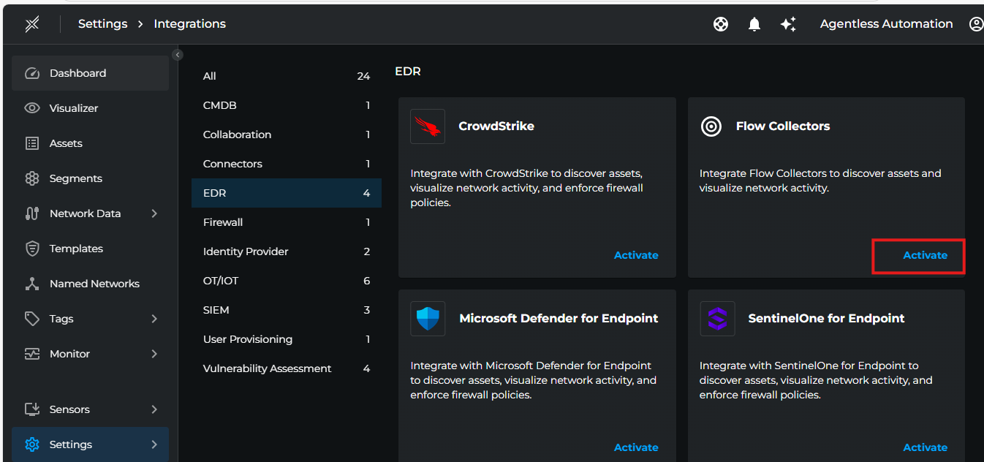Viewport: 984px width, 462px height.
Task: Open the help globe icon
Action: tap(721, 23)
